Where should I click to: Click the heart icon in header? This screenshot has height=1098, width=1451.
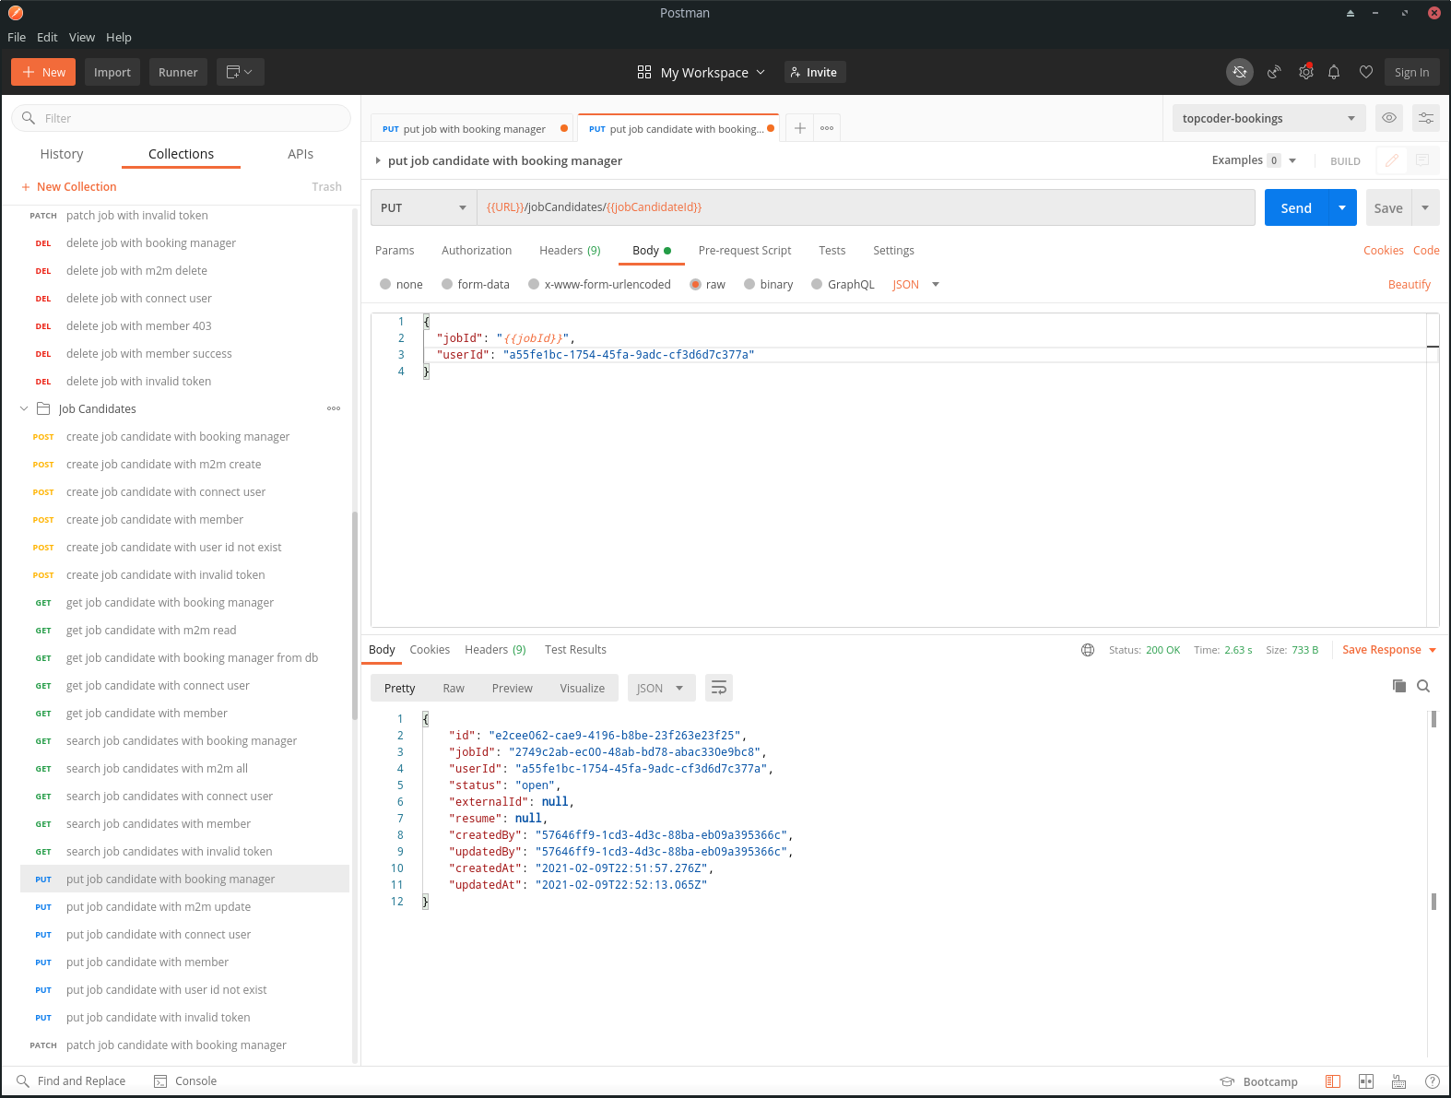(x=1366, y=72)
